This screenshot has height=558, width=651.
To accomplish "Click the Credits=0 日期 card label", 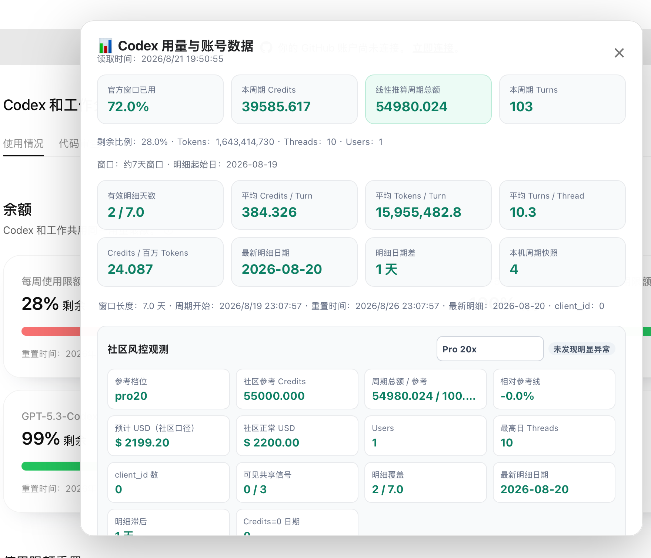I will pos(271,522).
